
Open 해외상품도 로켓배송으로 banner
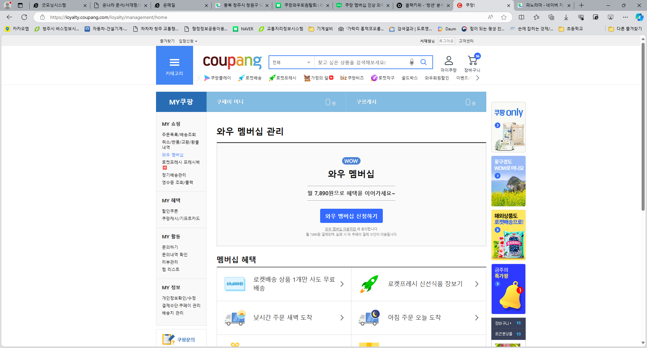(509, 235)
